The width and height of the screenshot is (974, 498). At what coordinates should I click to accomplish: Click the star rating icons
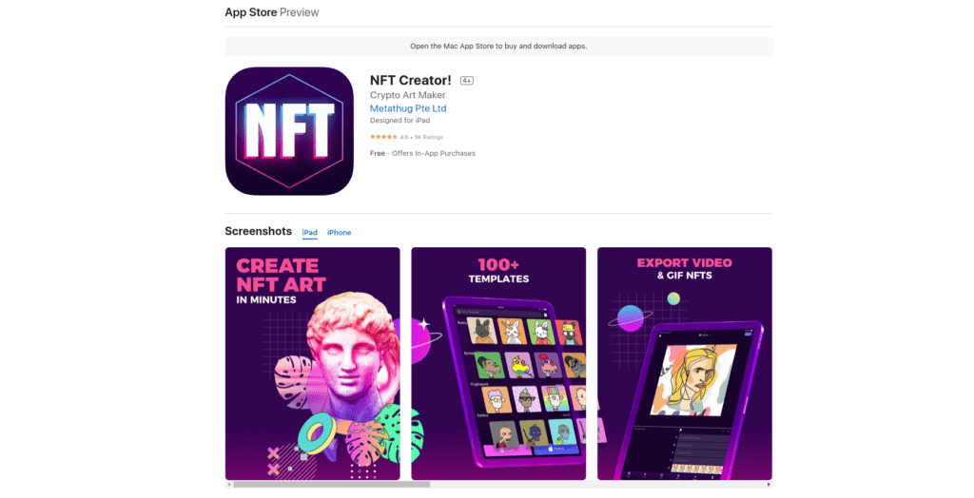384,137
